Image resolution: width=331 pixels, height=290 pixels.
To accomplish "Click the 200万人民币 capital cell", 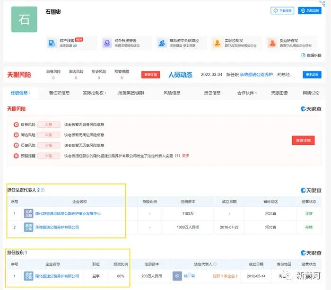I will coord(152,276).
